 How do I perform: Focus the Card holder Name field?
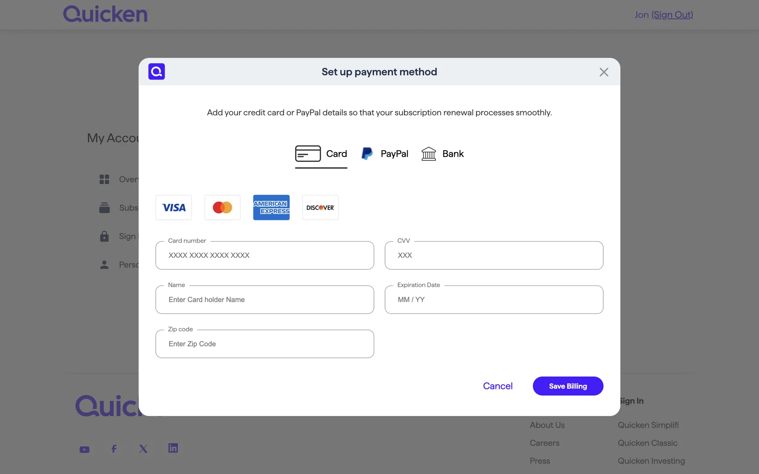(264, 300)
